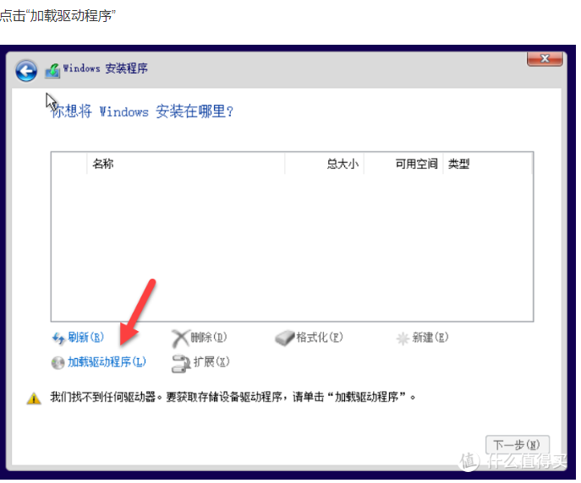Close the Windows 安装程序 window

pos(545,59)
